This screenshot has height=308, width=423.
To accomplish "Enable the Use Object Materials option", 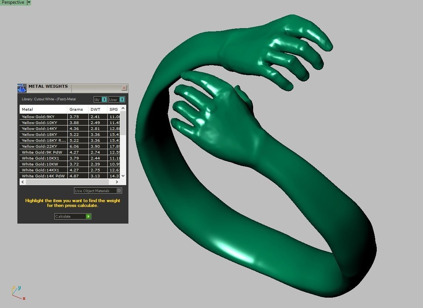I will (98, 191).
